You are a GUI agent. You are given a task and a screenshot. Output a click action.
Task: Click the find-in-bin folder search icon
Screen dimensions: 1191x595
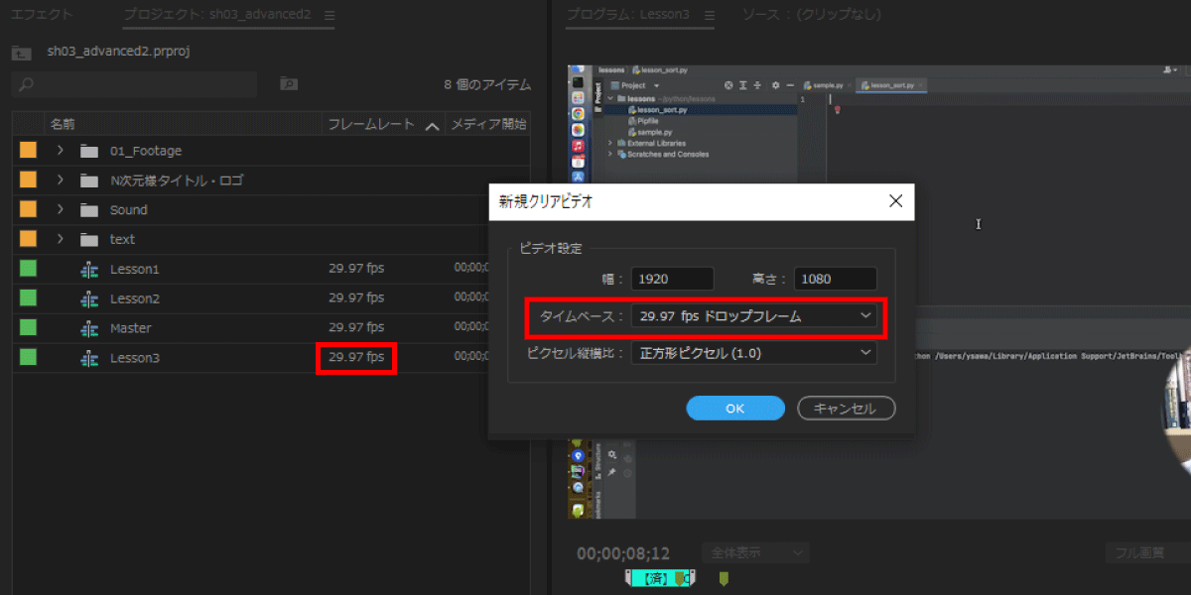288,84
